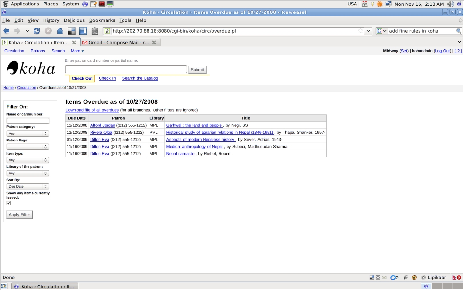Open the More menu in Koha navigation
The height and width of the screenshot is (290, 464).
[x=77, y=51]
